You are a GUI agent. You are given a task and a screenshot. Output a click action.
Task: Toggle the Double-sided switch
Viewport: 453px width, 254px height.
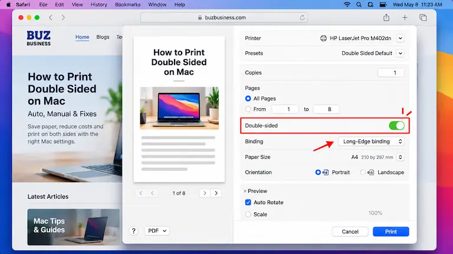396,126
